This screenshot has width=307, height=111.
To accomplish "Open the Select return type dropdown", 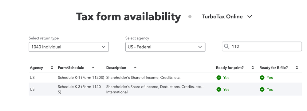I will coord(69,47).
